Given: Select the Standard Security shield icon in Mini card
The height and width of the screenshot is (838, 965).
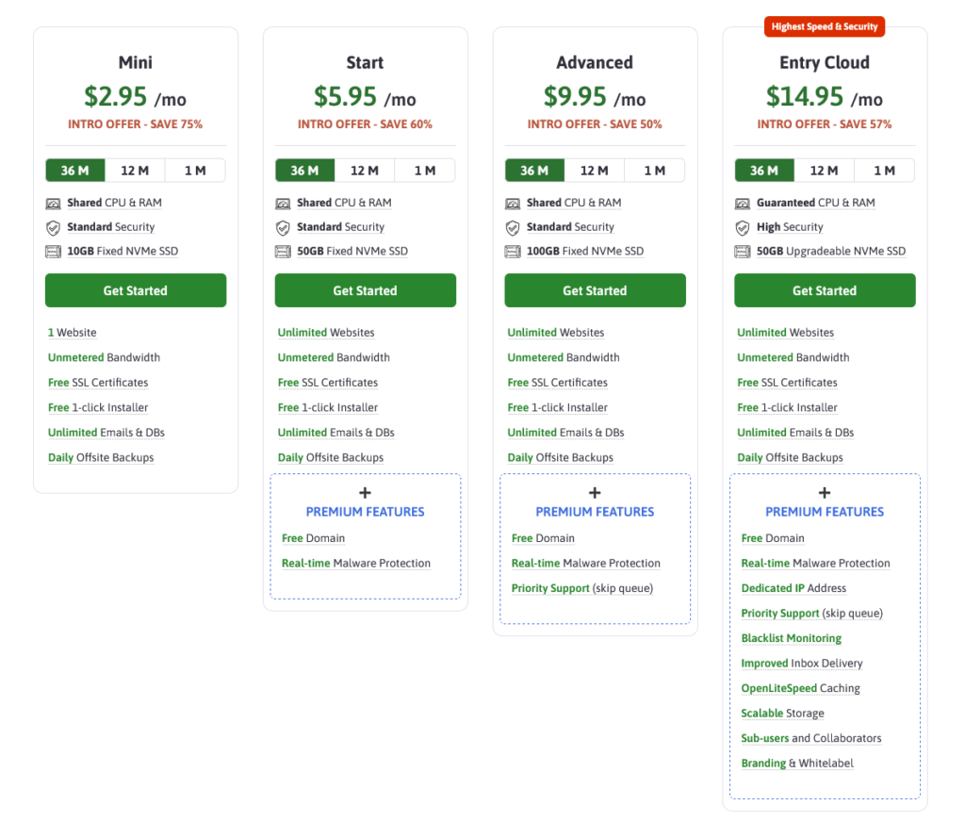Looking at the screenshot, I should [53, 227].
